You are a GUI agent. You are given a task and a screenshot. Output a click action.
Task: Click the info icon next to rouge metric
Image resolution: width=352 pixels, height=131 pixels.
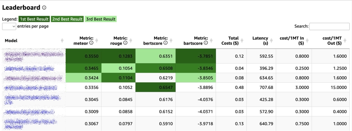[125, 43]
